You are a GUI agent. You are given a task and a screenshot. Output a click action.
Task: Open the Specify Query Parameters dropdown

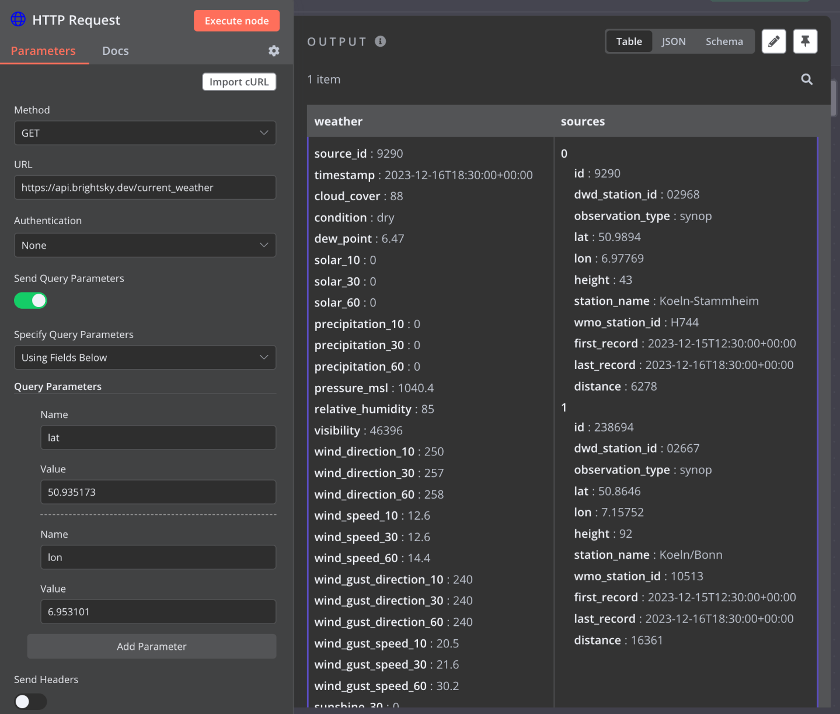(145, 357)
